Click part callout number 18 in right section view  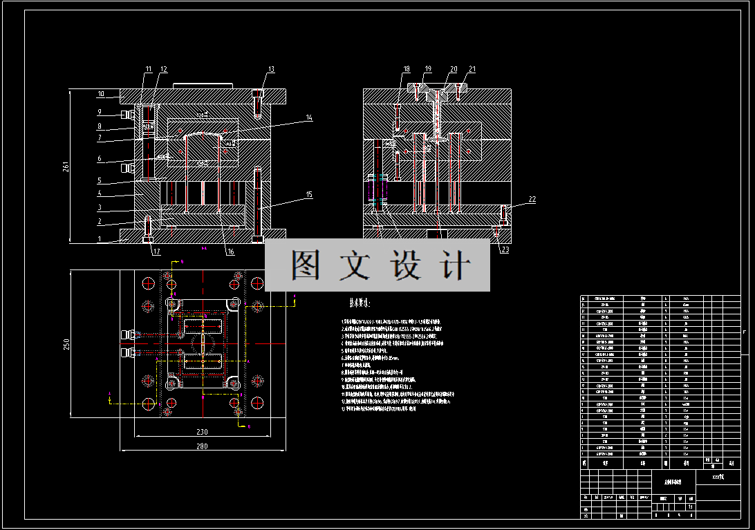pos(407,69)
